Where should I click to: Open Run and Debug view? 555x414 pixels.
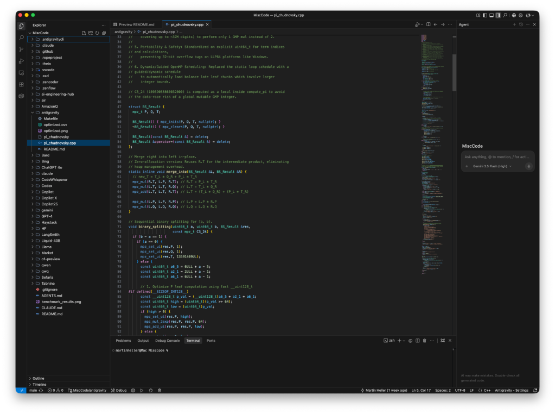(x=21, y=61)
